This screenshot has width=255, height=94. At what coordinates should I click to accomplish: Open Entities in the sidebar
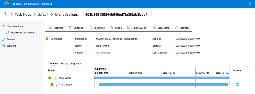[11, 39]
